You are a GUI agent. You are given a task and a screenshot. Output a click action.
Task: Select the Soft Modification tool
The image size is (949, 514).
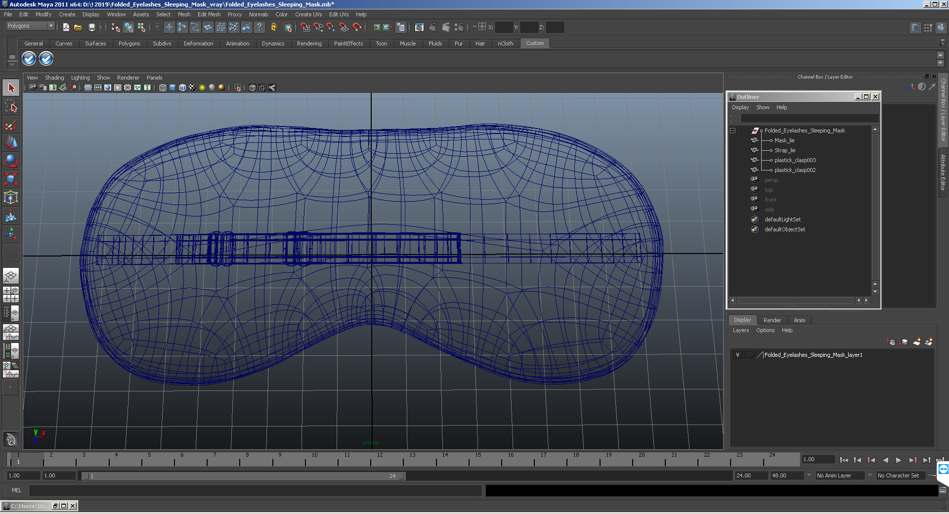(x=11, y=216)
